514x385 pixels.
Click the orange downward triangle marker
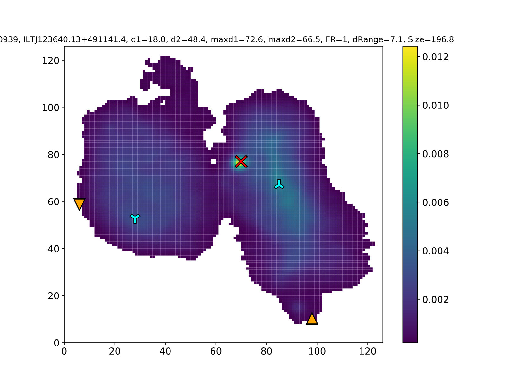pyautogui.click(x=79, y=204)
